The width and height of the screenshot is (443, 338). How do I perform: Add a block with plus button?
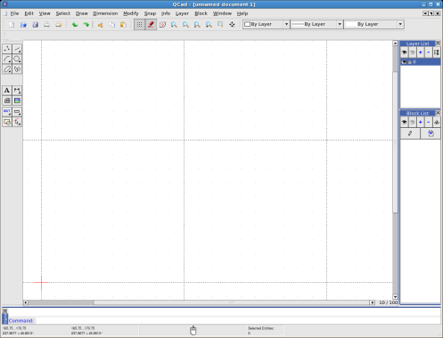tap(421, 122)
